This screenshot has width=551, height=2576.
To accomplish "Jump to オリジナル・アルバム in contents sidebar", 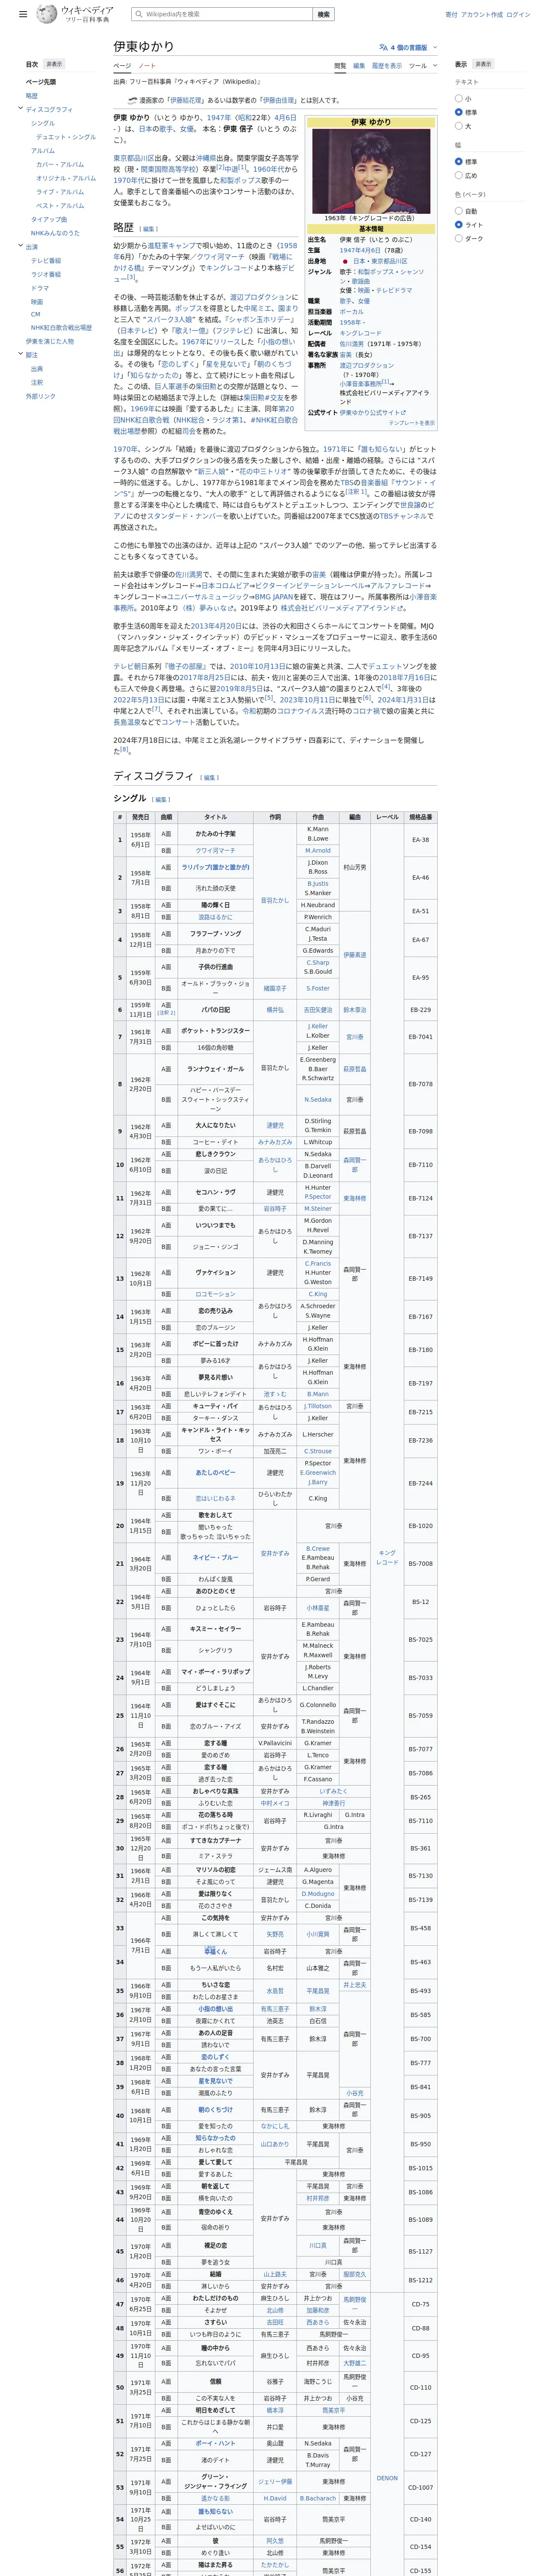I will (66, 178).
